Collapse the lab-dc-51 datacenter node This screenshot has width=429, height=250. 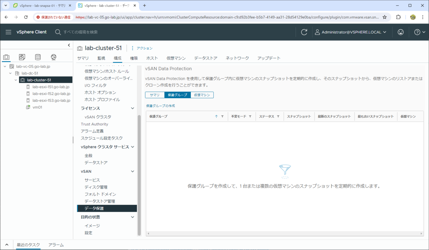click(11, 73)
